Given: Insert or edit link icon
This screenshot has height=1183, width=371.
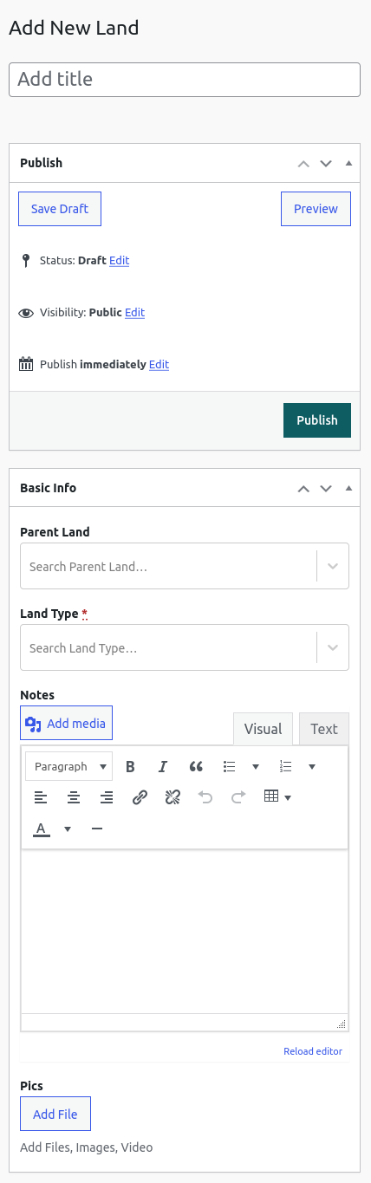Looking at the screenshot, I should (140, 797).
